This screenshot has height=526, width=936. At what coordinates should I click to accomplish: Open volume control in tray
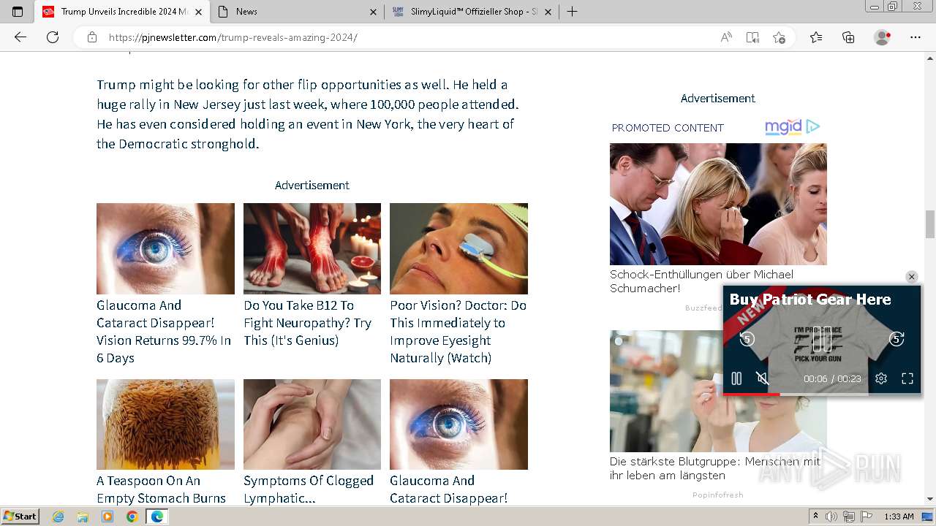click(831, 517)
